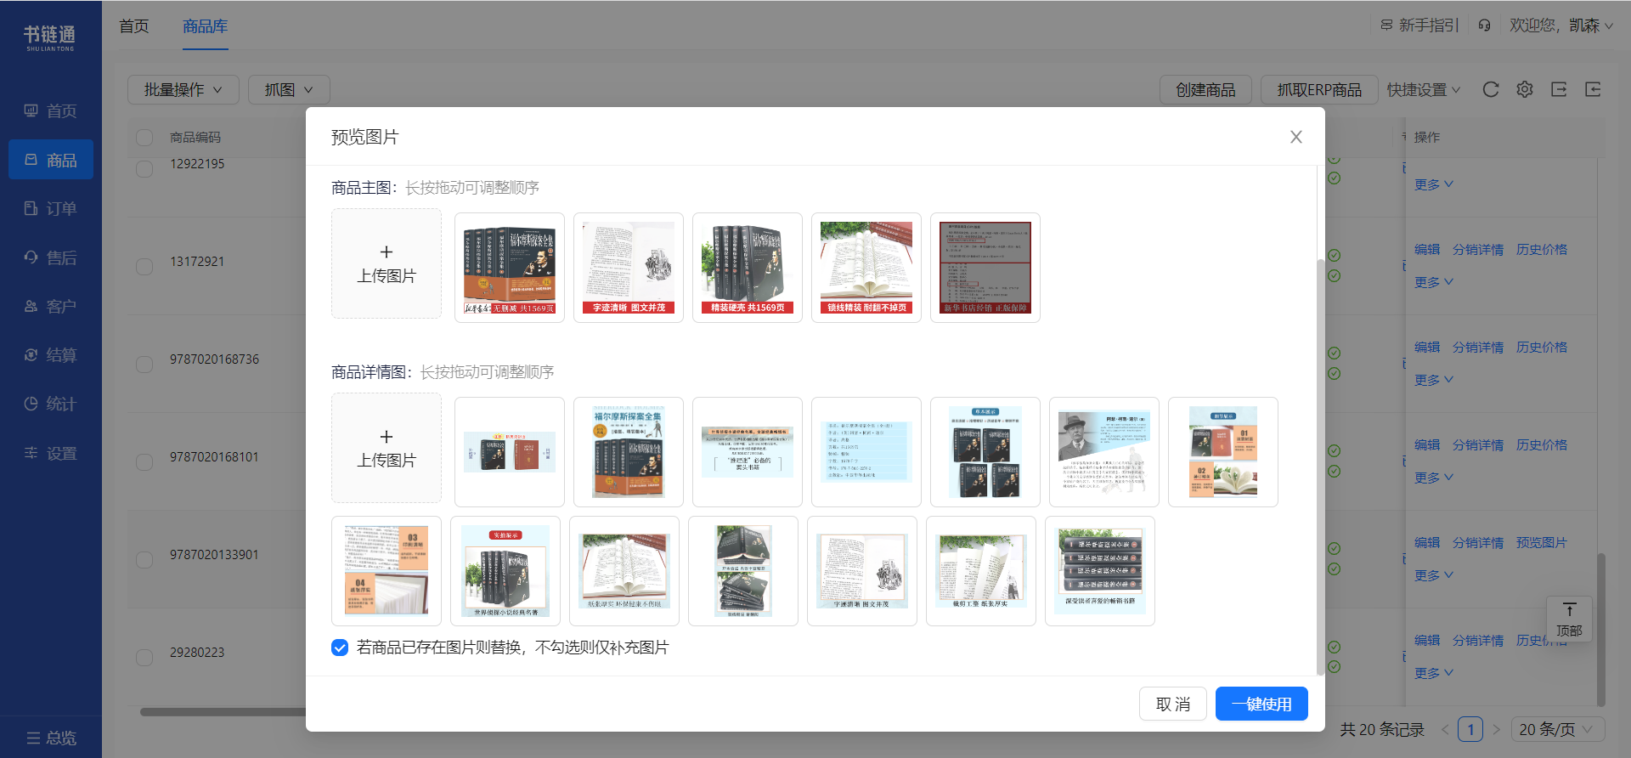This screenshot has height=758, width=1631.
Task: Close the 预览图片 dialog
Action: click(1296, 137)
